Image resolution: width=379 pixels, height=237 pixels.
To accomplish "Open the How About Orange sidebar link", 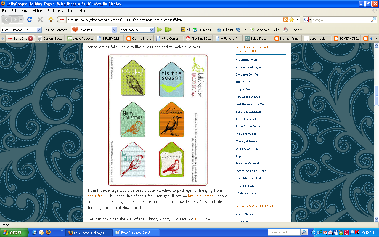I will tap(248, 97).
